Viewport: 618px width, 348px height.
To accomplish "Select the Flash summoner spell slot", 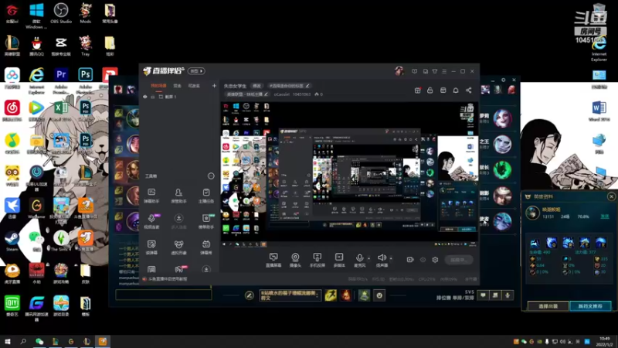I will pos(331,295).
